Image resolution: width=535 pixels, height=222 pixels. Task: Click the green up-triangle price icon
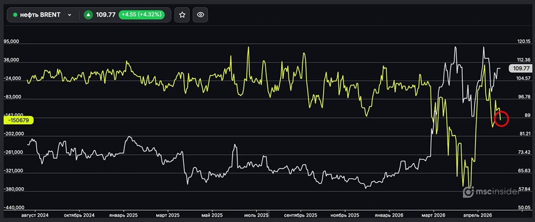pos(88,14)
